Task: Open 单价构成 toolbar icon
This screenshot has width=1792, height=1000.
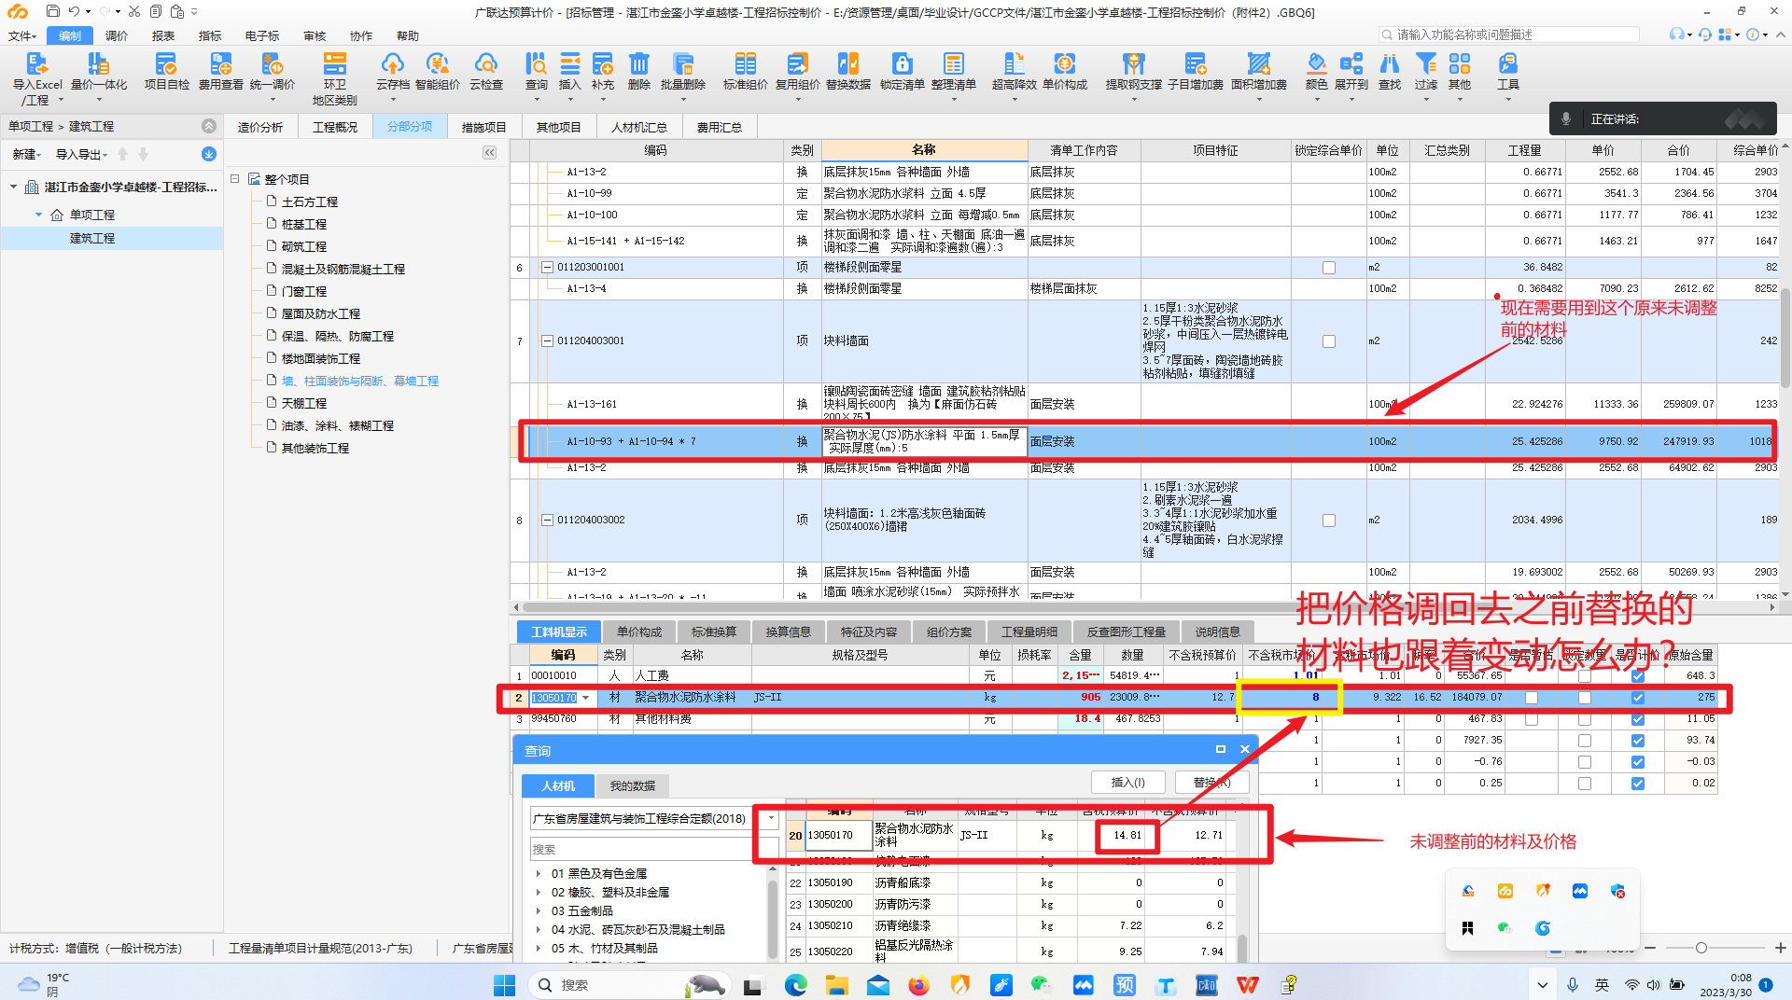Action: [x=1064, y=71]
